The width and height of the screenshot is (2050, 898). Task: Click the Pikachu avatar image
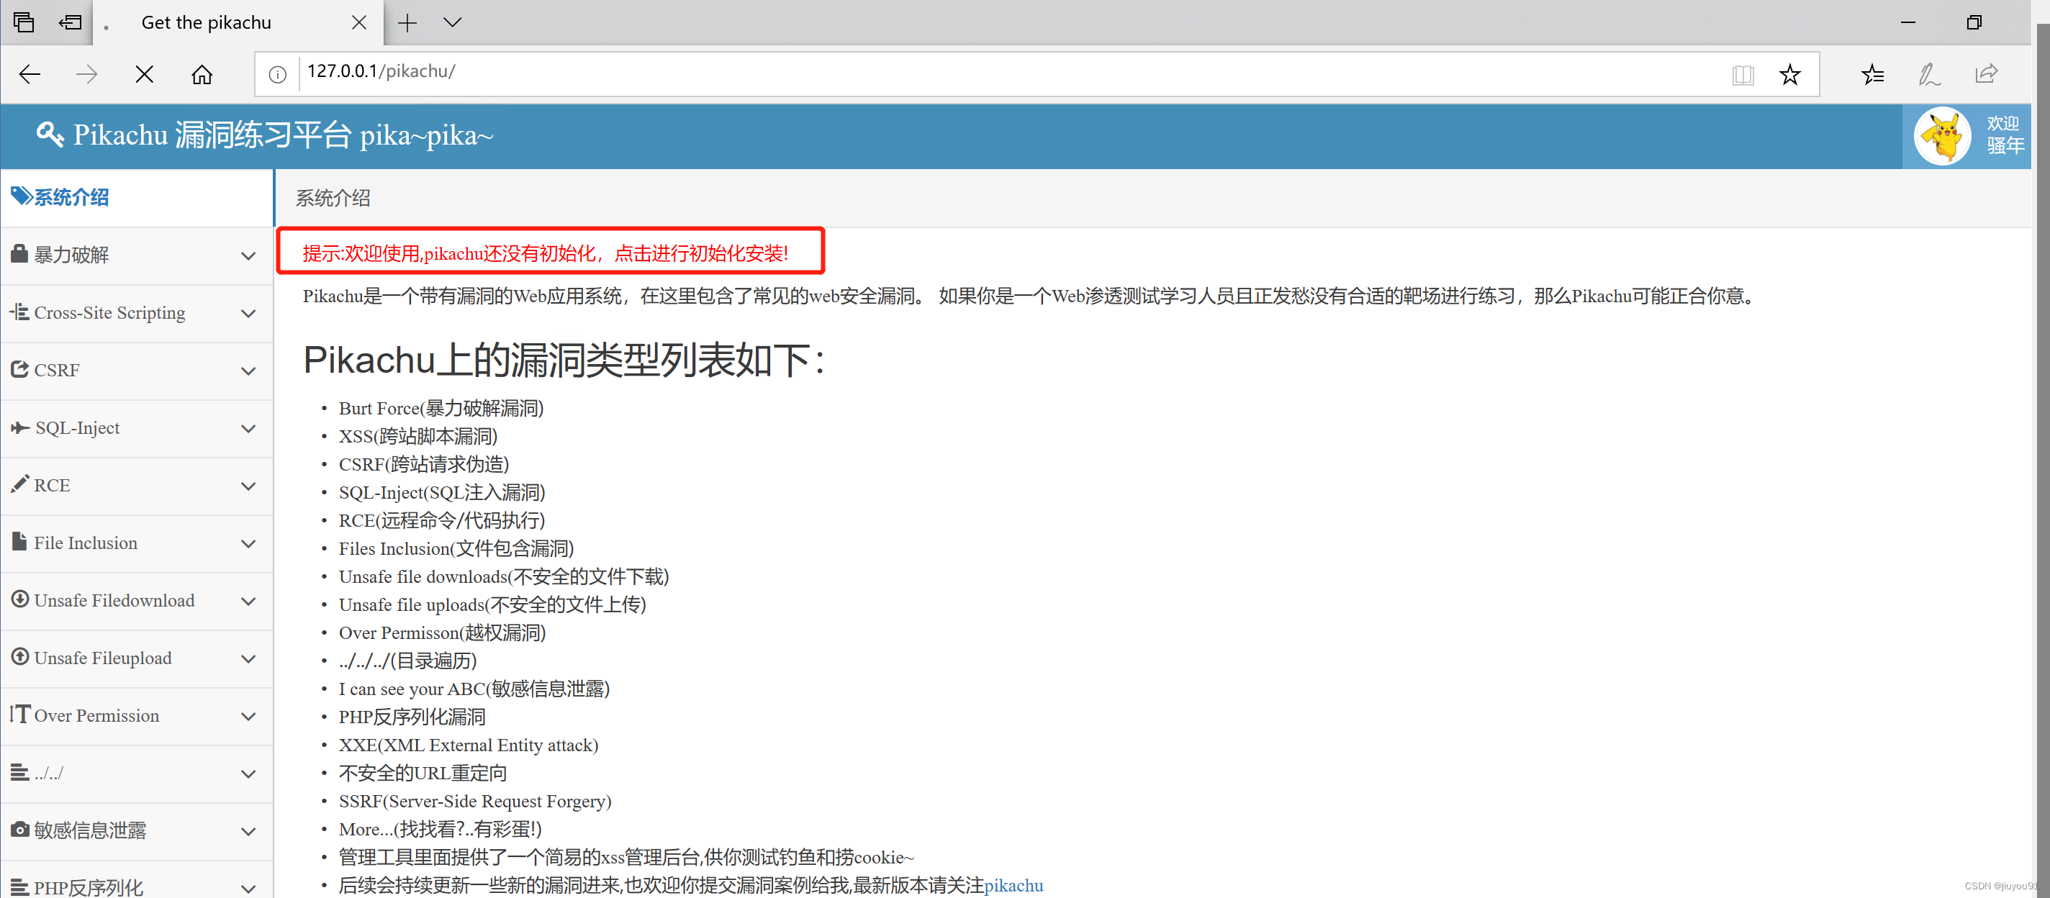(x=1942, y=135)
